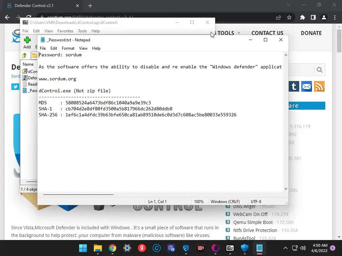Select the Defender exe file in 7-Zip

tap(30, 78)
